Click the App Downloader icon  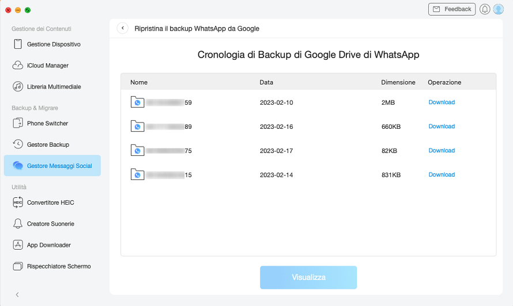pyautogui.click(x=18, y=245)
